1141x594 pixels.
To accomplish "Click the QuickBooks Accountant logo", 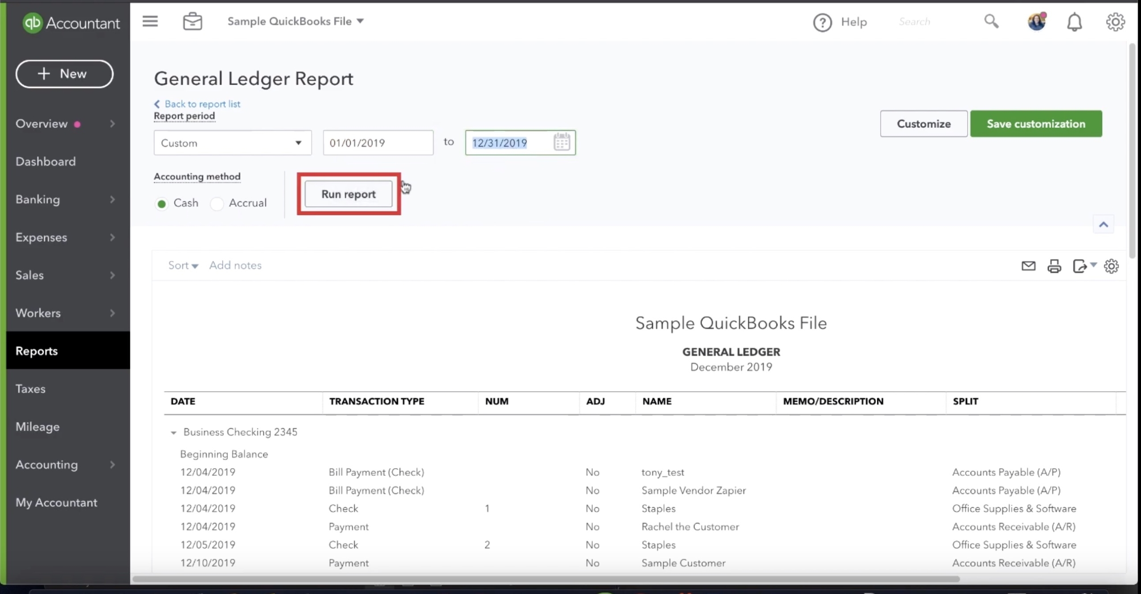I will click(x=71, y=23).
